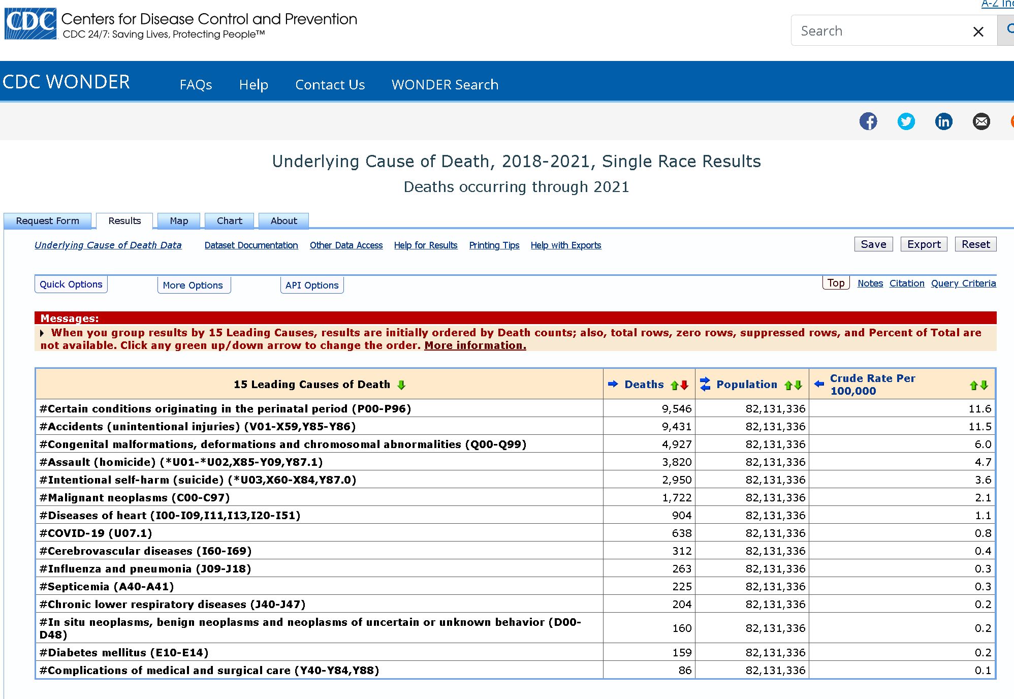Expand the Messages disclosure triangle
Screen dimensions: 1014x699
pyautogui.click(x=42, y=333)
